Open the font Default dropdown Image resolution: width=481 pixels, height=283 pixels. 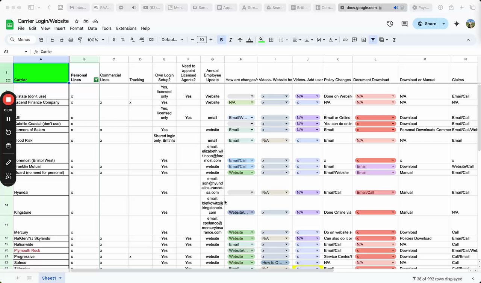(172, 40)
